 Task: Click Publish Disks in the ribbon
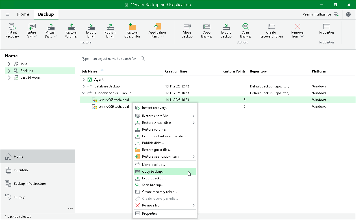(110, 30)
